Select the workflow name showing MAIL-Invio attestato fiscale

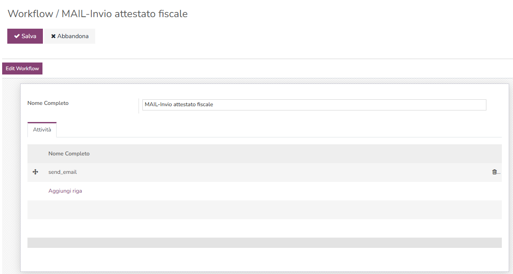coord(314,104)
